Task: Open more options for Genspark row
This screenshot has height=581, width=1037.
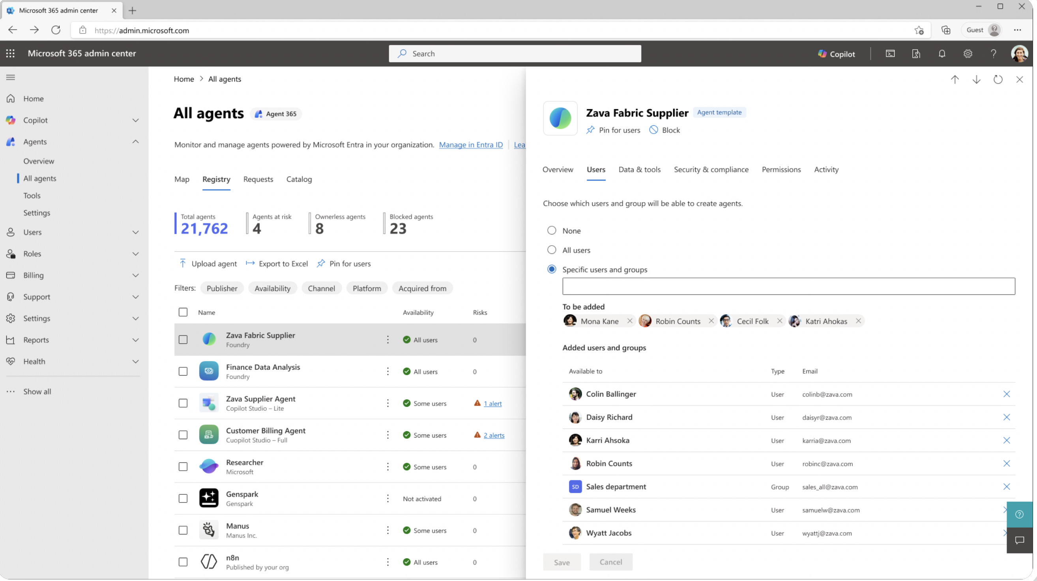Action: pyautogui.click(x=387, y=499)
